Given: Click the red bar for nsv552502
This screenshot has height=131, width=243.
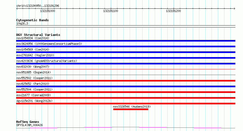Looking at the screenshot, I should (x=126, y=81).
